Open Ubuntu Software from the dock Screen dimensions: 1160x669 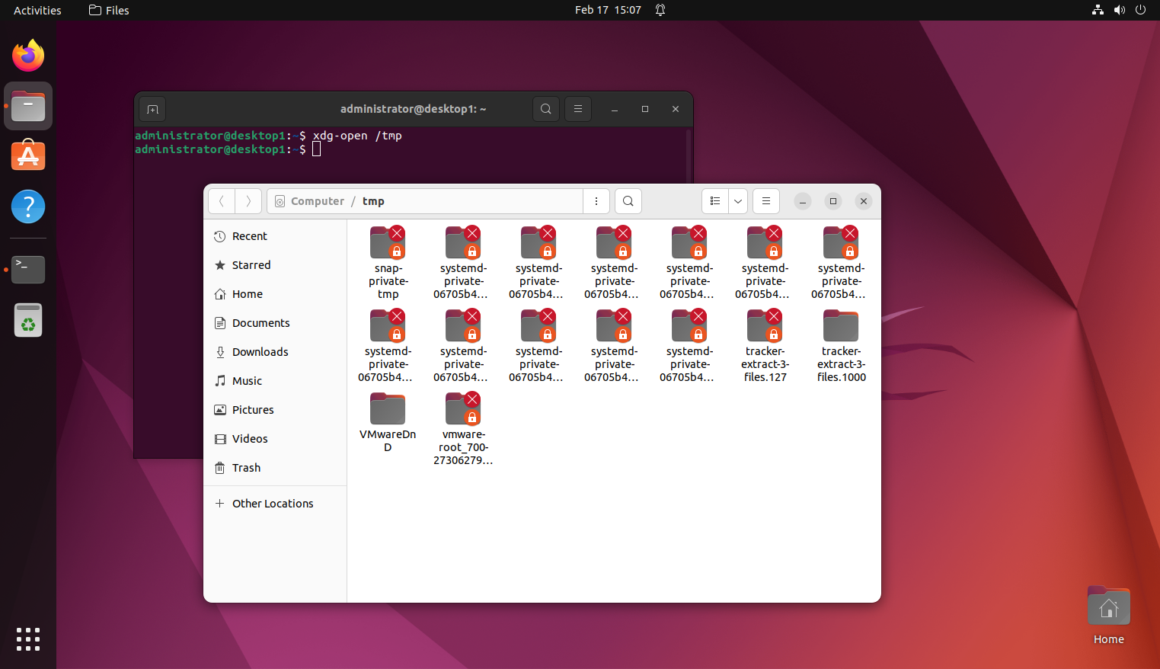28,156
